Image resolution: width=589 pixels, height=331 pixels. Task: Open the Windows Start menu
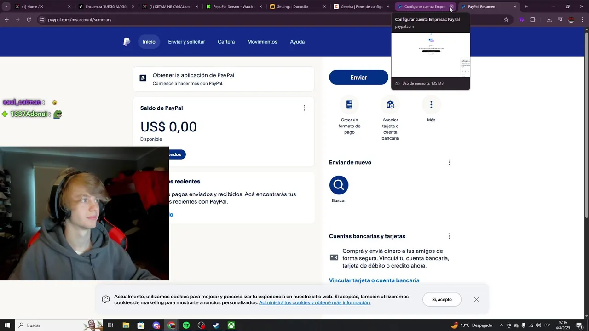(7, 325)
